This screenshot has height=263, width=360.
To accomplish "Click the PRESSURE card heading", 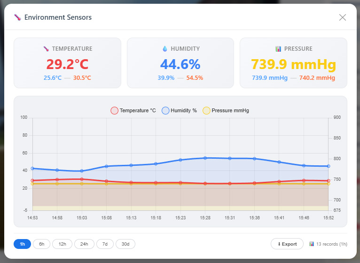I will (x=298, y=49).
